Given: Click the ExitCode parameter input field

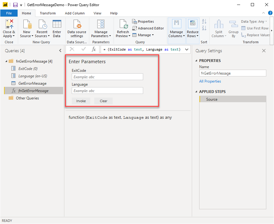Looking at the screenshot, I should click(107, 77).
